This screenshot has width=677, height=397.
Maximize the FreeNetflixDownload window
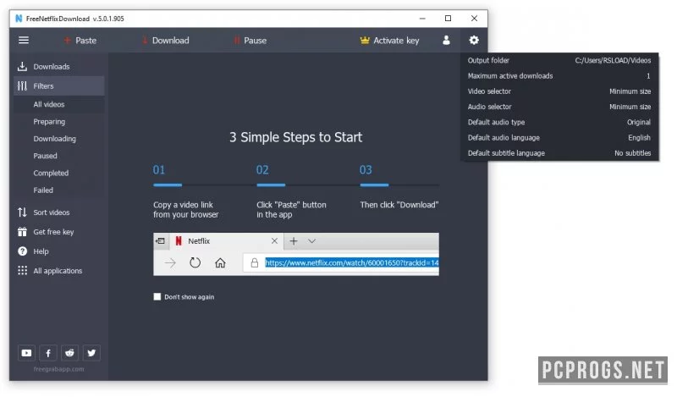coord(449,19)
